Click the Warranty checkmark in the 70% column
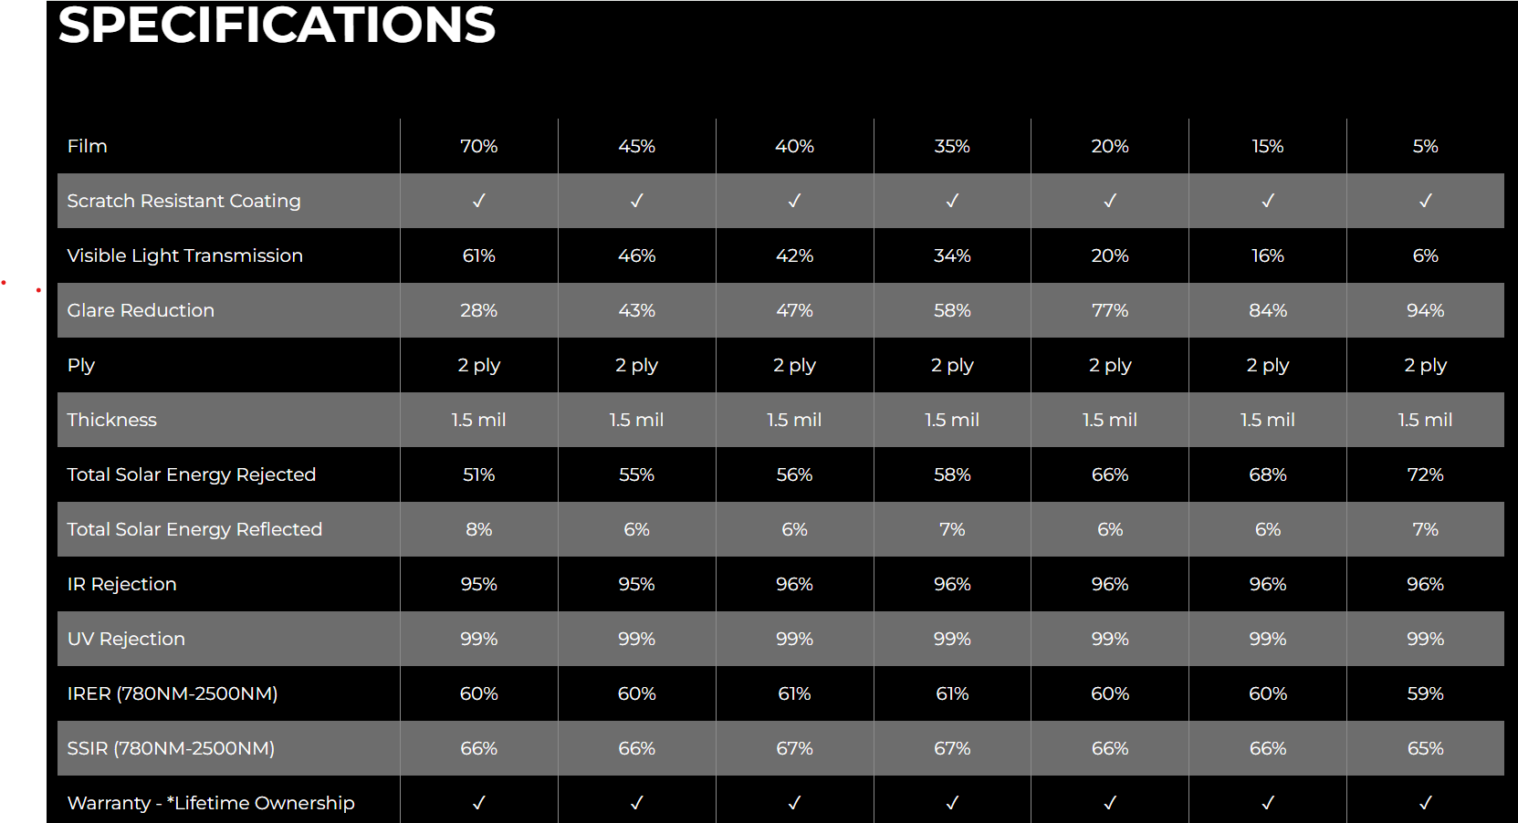This screenshot has height=823, width=1518. [x=478, y=803]
